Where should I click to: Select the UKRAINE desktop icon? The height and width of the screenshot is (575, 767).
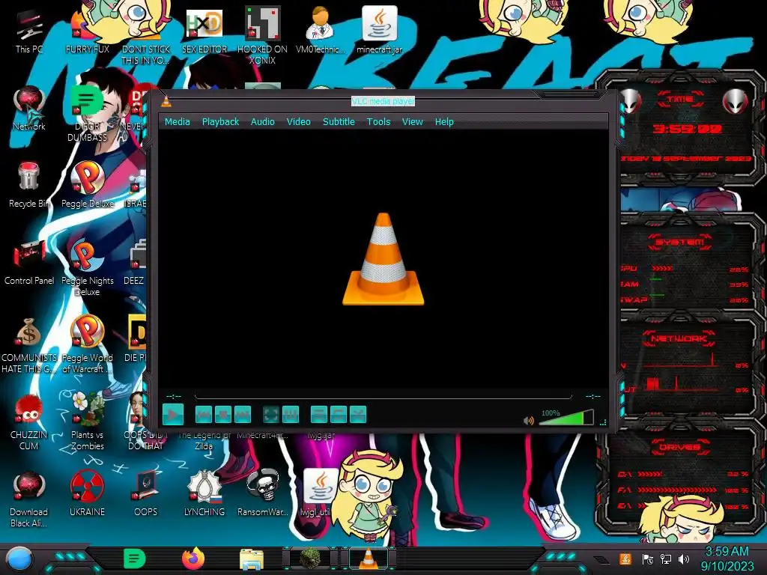point(88,494)
